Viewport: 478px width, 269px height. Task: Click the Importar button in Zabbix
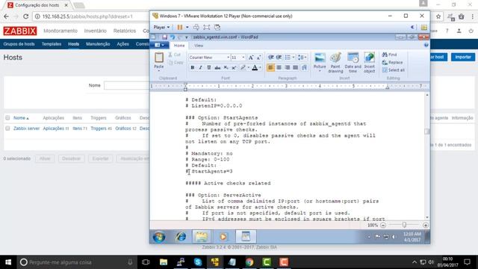point(463,57)
